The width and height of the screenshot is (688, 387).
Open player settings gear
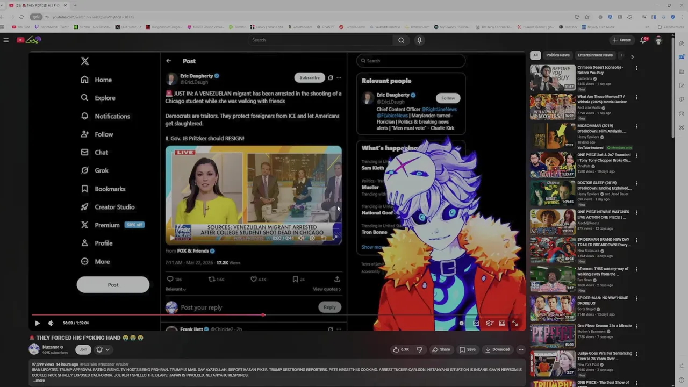489,323
